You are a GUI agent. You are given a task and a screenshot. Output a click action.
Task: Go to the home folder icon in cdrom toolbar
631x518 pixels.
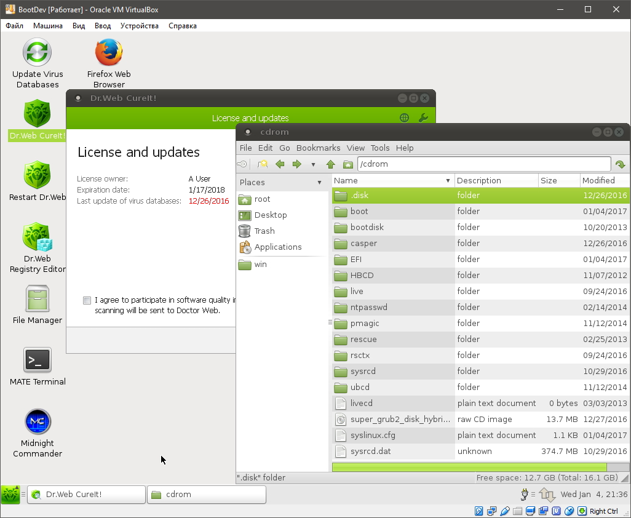(347, 164)
